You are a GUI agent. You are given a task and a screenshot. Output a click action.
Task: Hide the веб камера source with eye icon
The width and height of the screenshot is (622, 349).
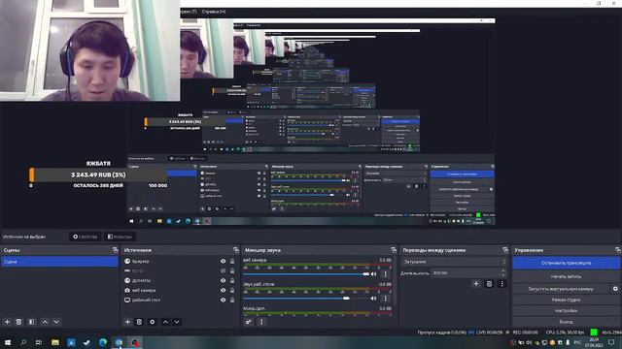[223, 291]
